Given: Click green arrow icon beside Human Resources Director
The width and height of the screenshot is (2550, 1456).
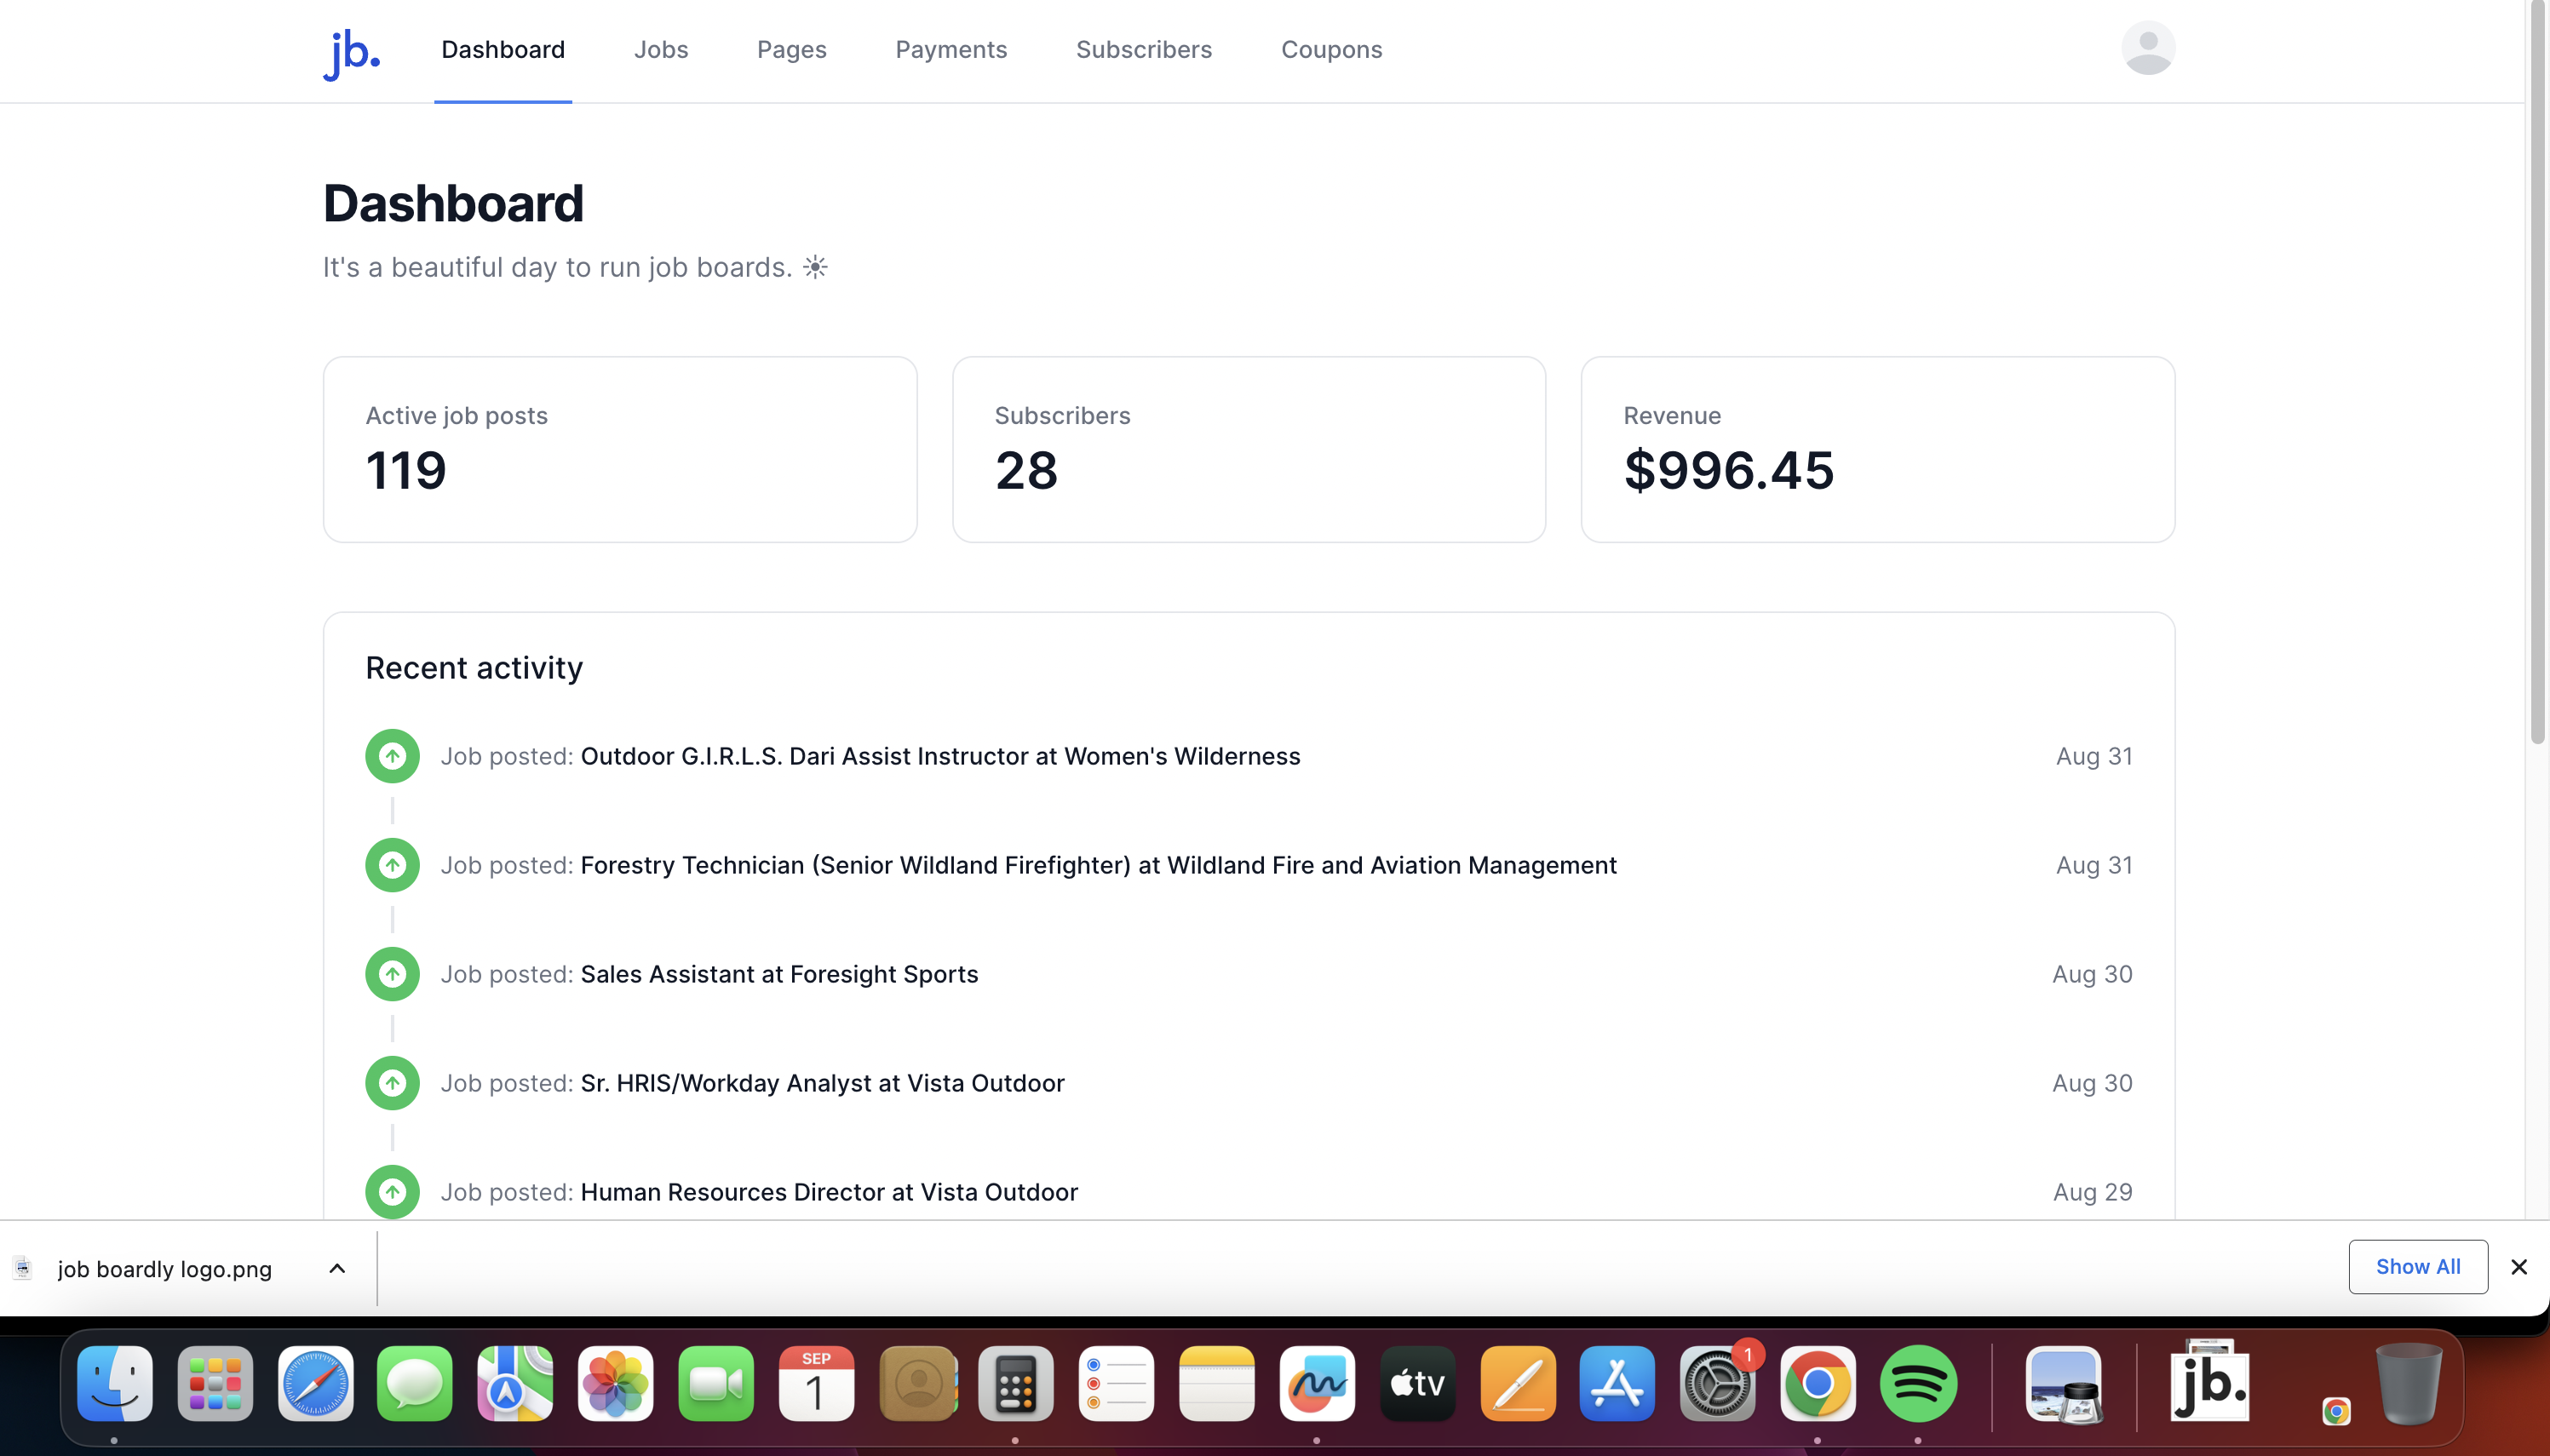Looking at the screenshot, I should [x=392, y=1192].
